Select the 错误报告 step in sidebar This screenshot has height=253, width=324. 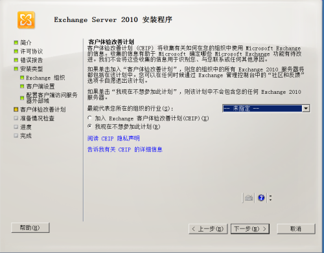click(29, 60)
